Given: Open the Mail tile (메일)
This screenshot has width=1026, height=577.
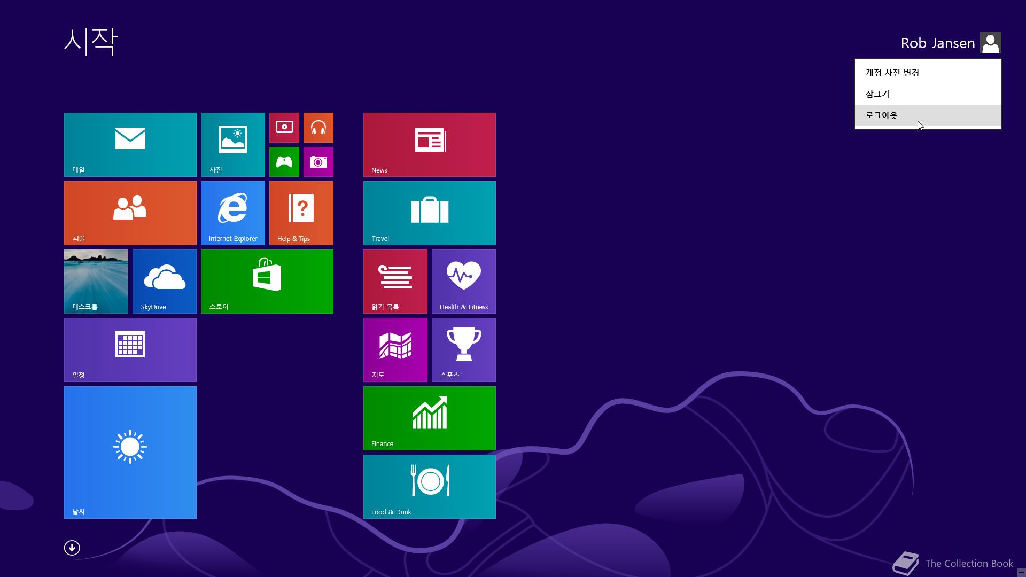Looking at the screenshot, I should click(130, 145).
